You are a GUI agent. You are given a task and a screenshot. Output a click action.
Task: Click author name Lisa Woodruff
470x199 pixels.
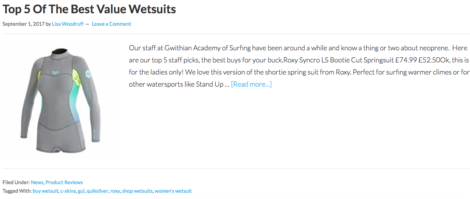(x=68, y=24)
